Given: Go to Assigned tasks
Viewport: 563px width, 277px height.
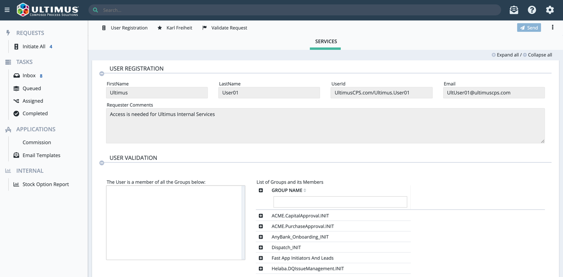Looking at the screenshot, I should coord(33,101).
